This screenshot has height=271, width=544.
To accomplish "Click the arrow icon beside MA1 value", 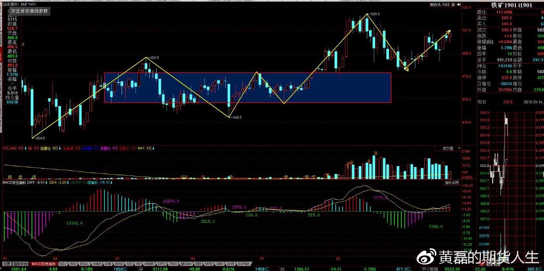I will click(x=154, y=148).
